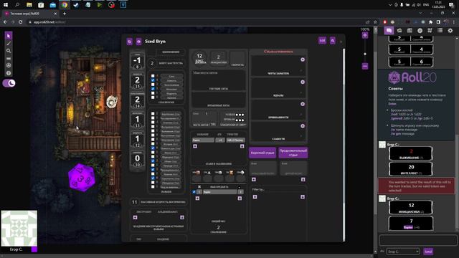
Task: Open the Collections list tab
Action: [x=440, y=30]
